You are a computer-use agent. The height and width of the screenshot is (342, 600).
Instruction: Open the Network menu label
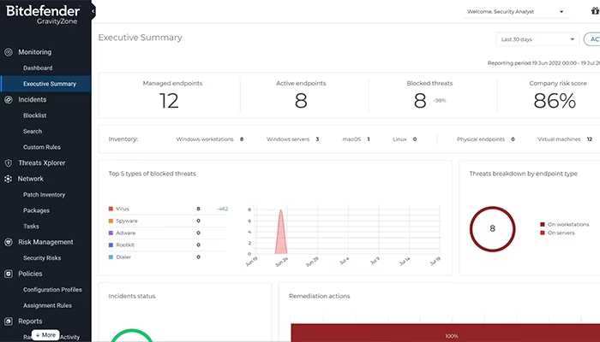pyautogui.click(x=31, y=179)
